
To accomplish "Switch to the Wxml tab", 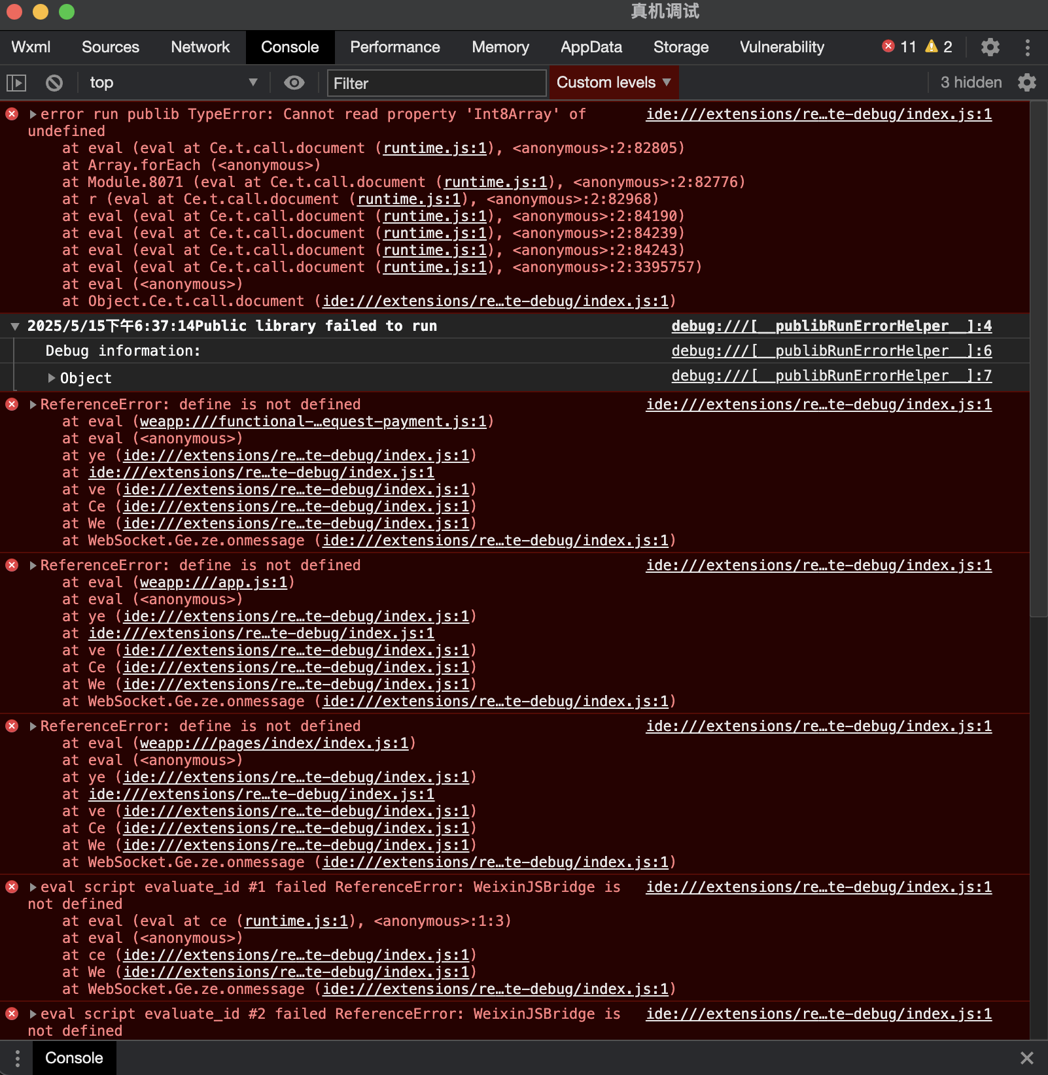I will click(31, 47).
